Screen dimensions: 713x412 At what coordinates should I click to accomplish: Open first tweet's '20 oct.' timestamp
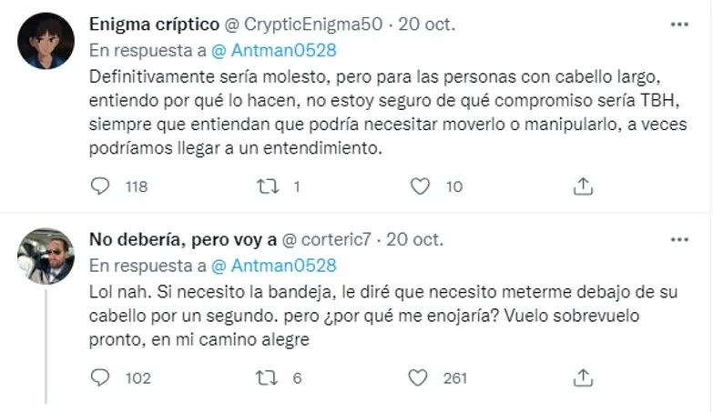(426, 25)
